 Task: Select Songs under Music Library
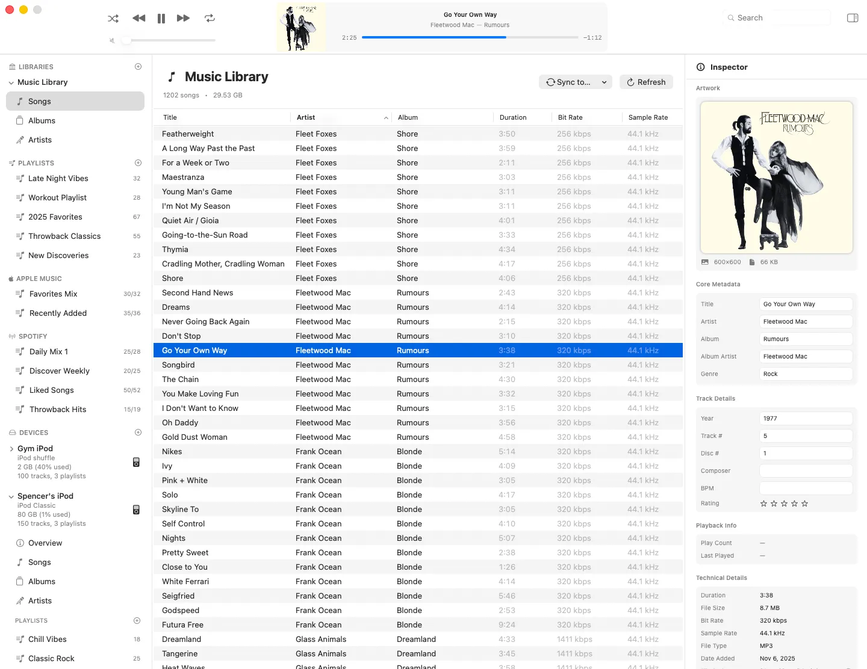point(75,101)
